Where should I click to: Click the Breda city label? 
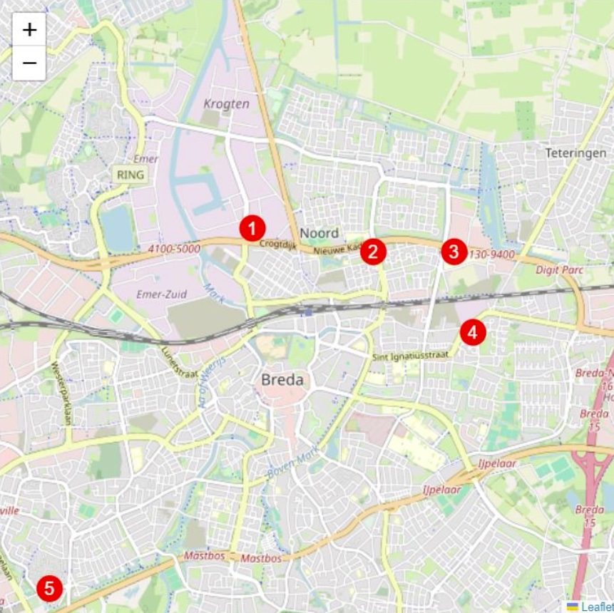pyautogui.click(x=282, y=380)
